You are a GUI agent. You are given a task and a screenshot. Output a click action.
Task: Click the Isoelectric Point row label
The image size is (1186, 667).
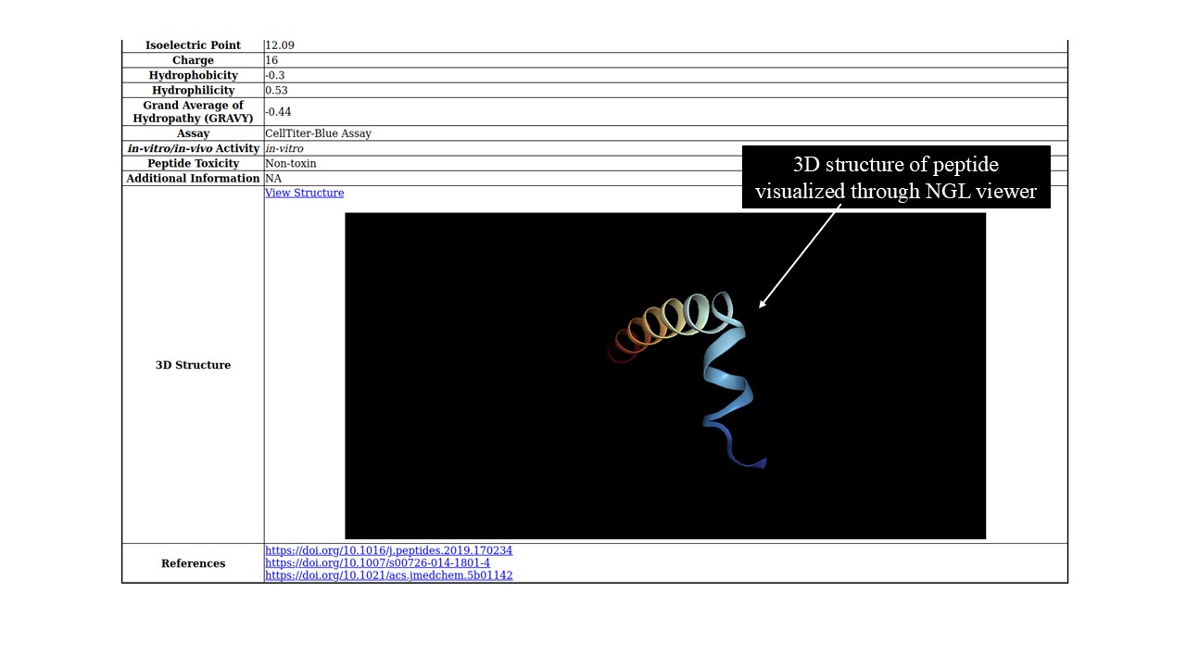193,45
